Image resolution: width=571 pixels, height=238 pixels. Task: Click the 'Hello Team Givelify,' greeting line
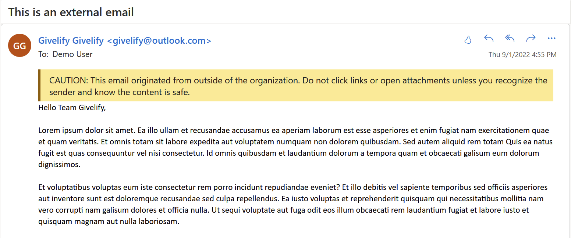[x=72, y=108]
